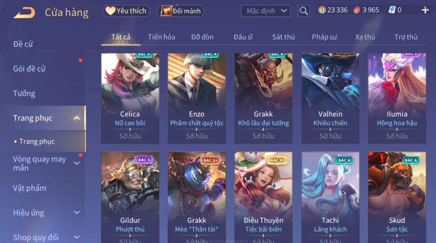Open Đổi mảnh shard exchange button

pyautogui.click(x=180, y=11)
